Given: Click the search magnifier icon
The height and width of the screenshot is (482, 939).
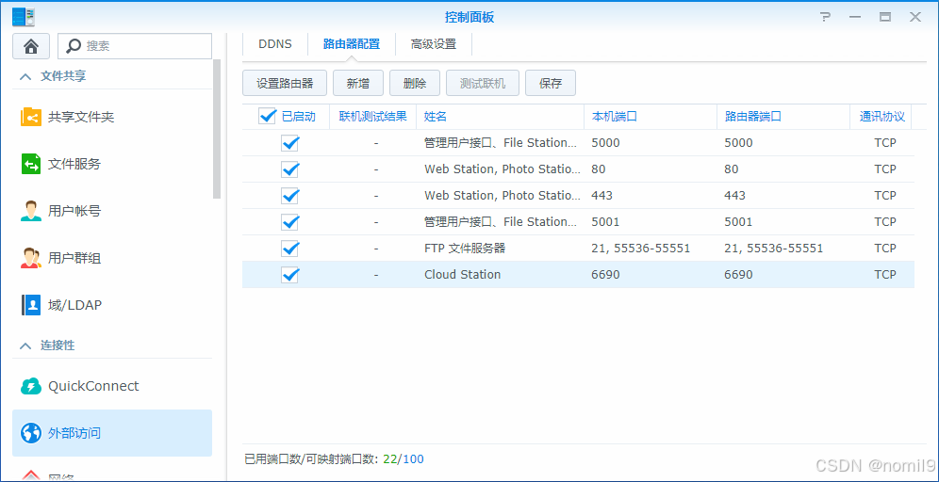Looking at the screenshot, I should point(74,46).
